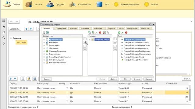
Task: Switch to the Итоги tab
Action: 121,28
